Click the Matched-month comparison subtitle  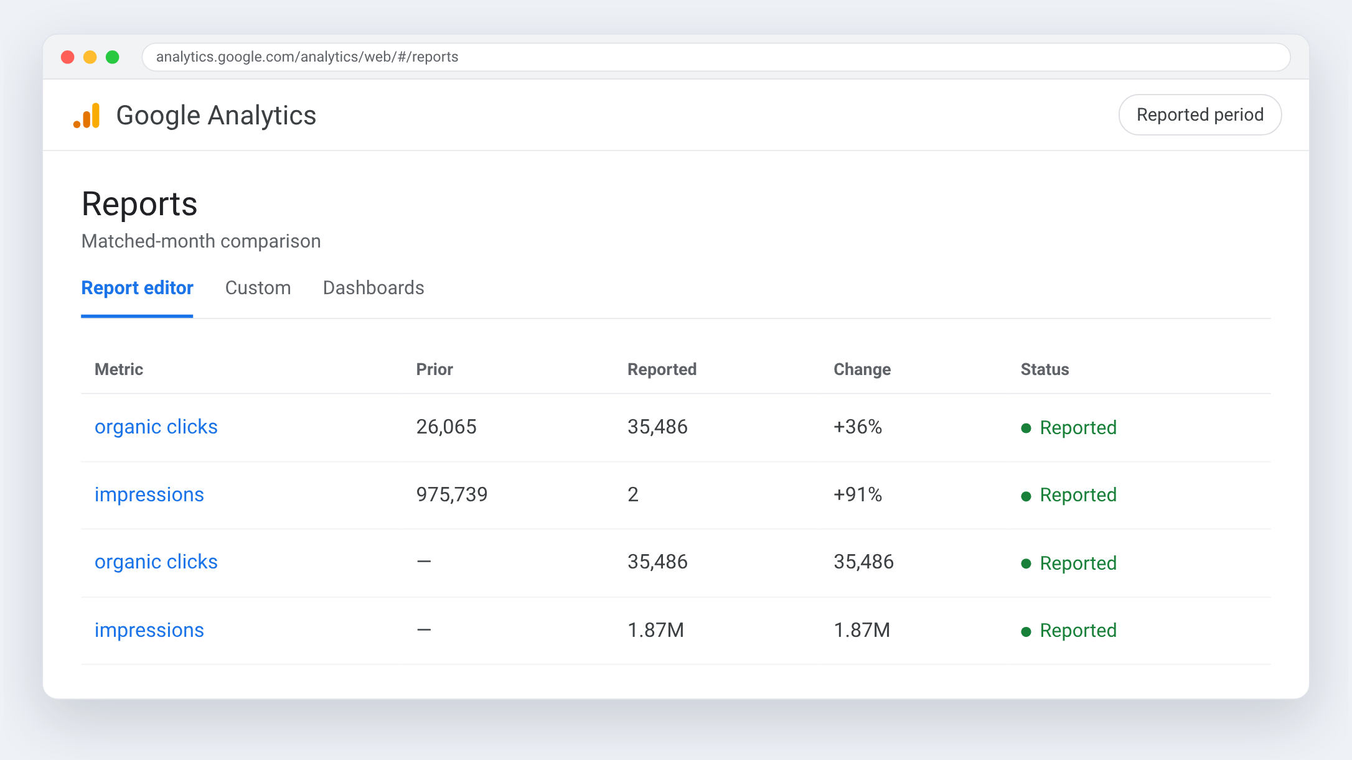coord(201,241)
